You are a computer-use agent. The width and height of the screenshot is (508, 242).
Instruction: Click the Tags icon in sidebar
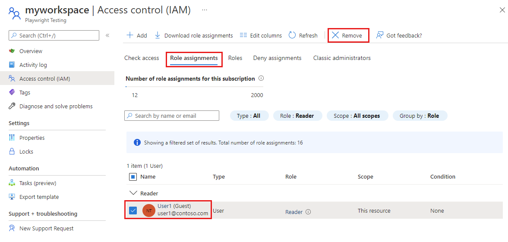tap(12, 92)
